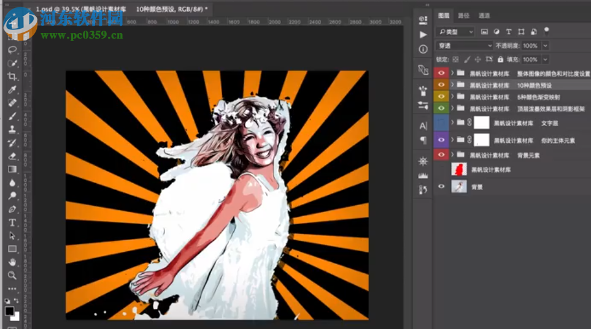Expand the 你的主体元素 group
This screenshot has width=591, height=329.
pos(452,140)
